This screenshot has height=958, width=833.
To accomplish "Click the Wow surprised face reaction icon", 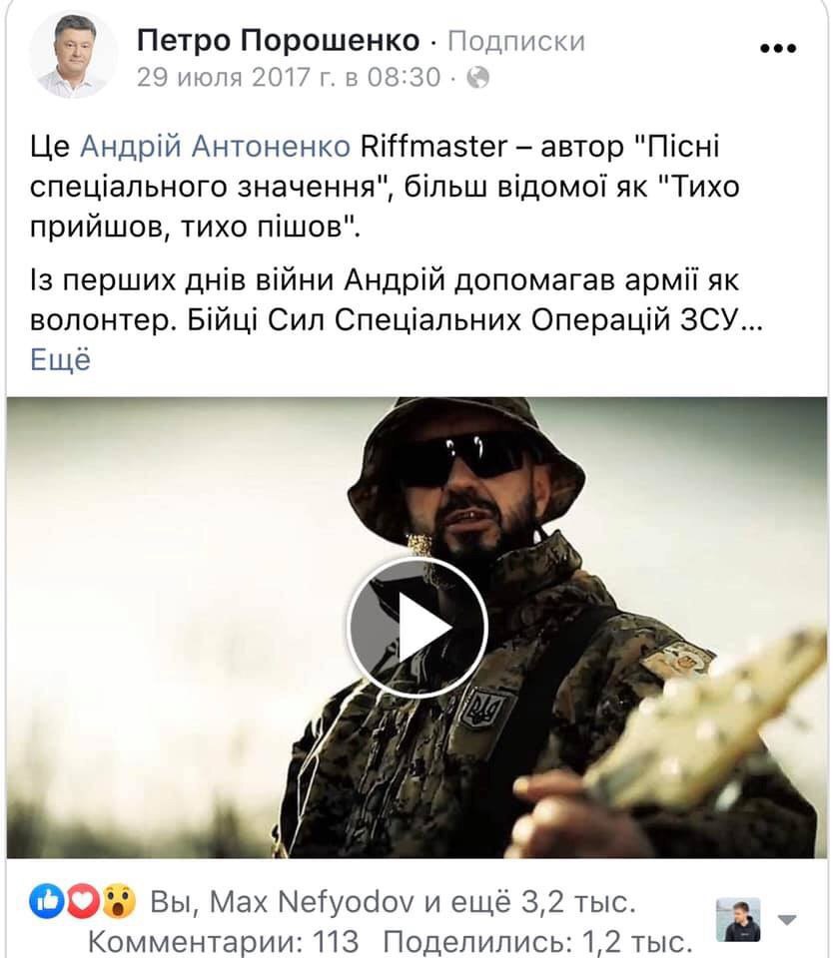I will click(119, 901).
